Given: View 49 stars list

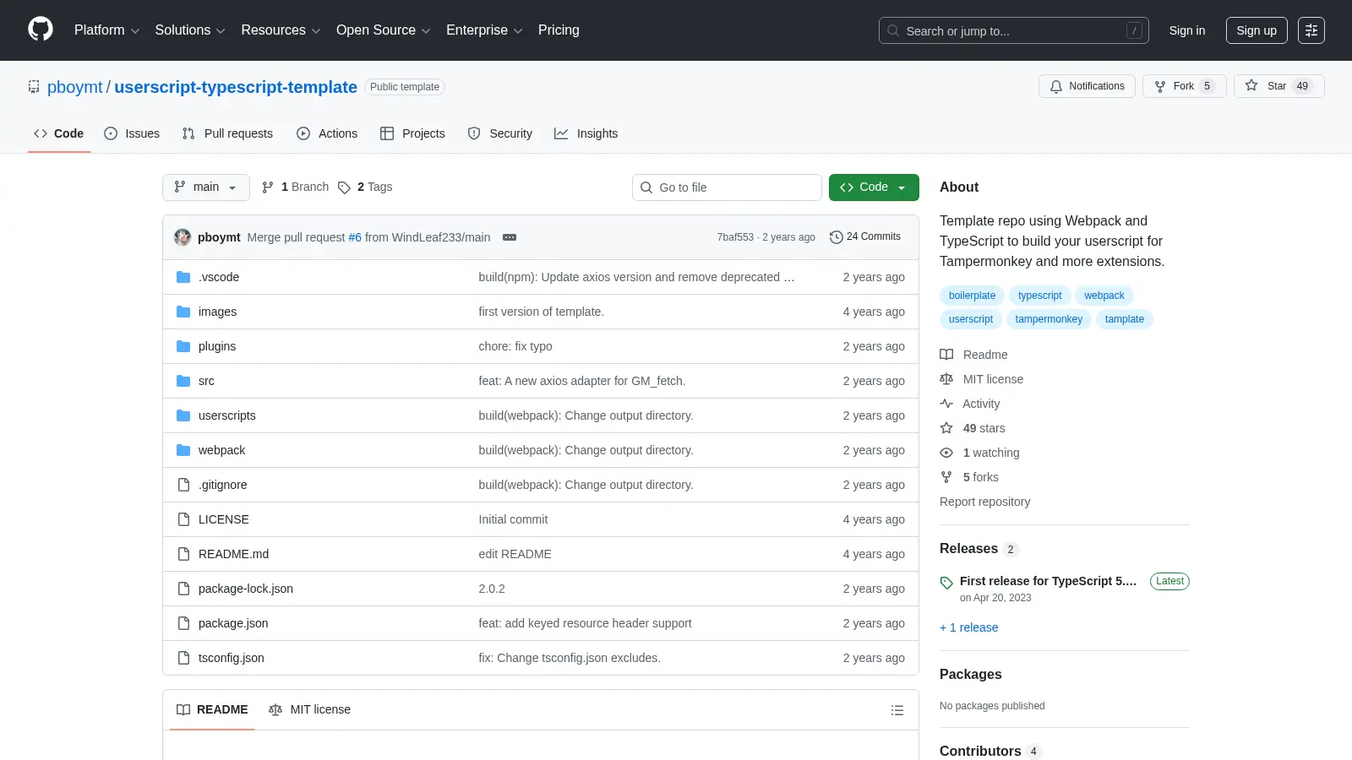Looking at the screenshot, I should (x=973, y=428).
